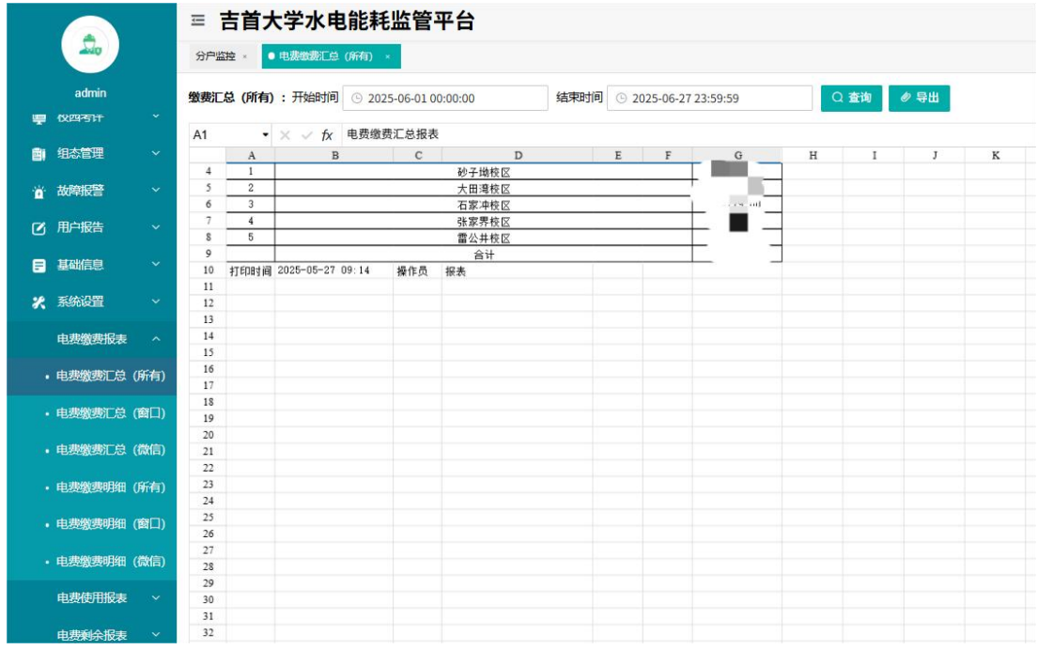Select the 石家冲校区 cell

click(x=484, y=205)
